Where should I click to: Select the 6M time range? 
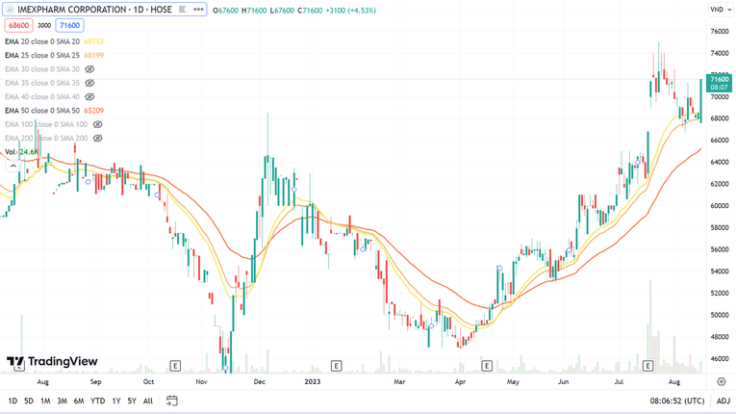tap(79, 401)
